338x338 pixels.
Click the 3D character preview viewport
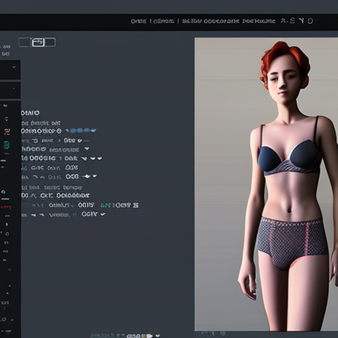(x=266, y=184)
